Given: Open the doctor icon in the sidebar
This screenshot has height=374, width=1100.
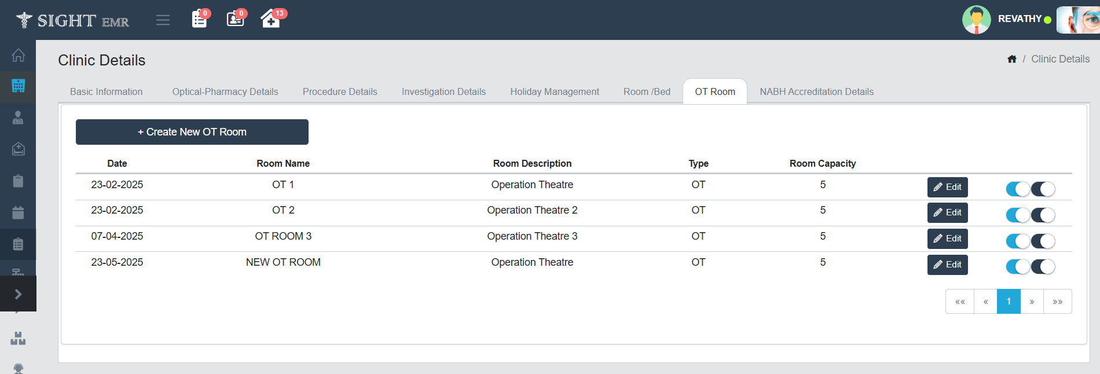Looking at the screenshot, I should pyautogui.click(x=18, y=118).
